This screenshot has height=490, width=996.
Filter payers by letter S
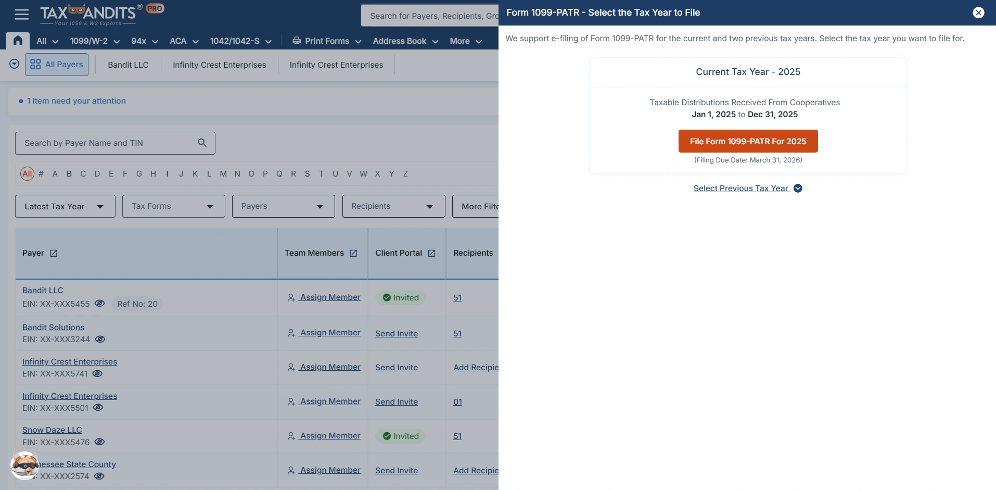pos(307,174)
